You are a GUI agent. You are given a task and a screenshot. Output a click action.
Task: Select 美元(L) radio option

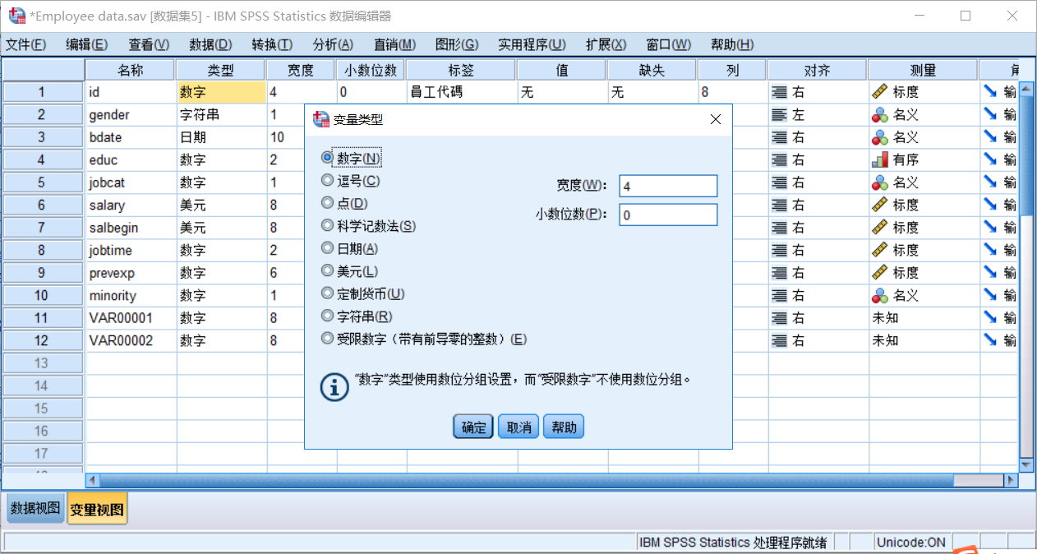click(327, 270)
